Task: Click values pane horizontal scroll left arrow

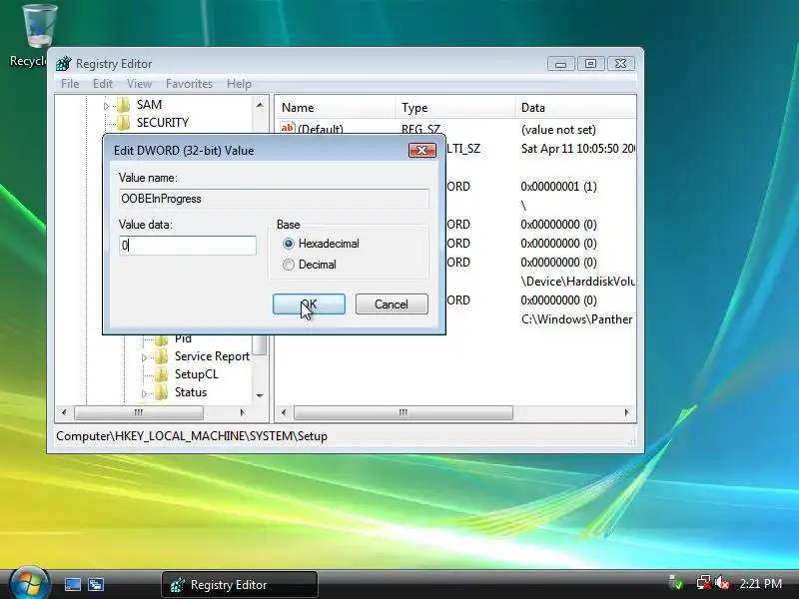Action: coord(284,412)
